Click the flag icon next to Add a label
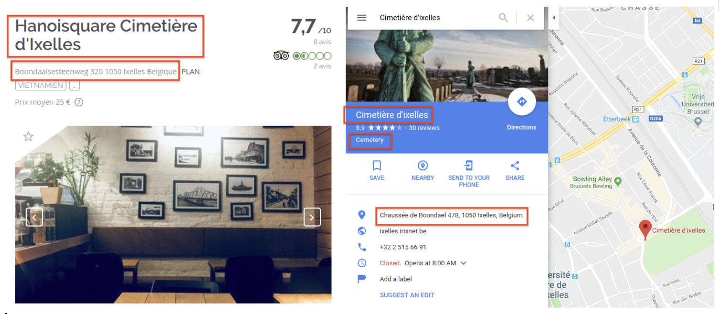Screen dimensions: 720x314 pyautogui.click(x=362, y=279)
